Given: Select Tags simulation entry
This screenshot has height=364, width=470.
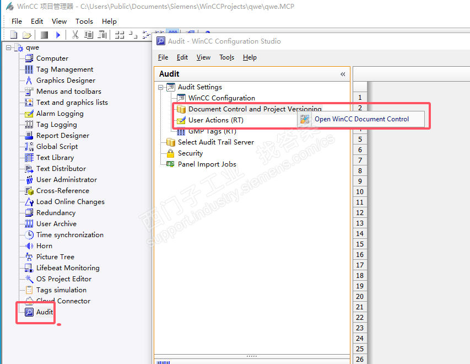Looking at the screenshot, I should tap(62, 290).
